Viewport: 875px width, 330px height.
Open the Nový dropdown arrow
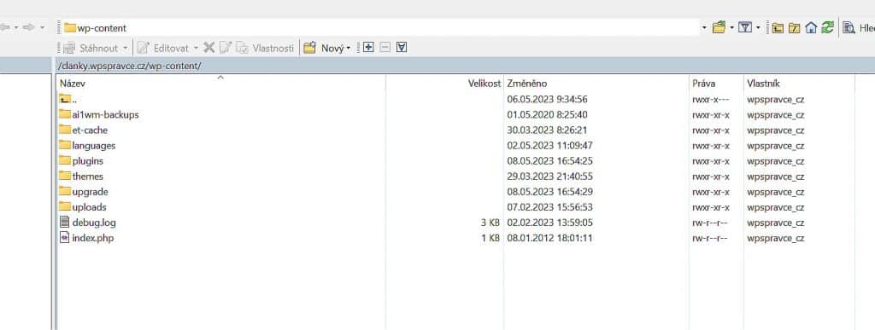349,49
